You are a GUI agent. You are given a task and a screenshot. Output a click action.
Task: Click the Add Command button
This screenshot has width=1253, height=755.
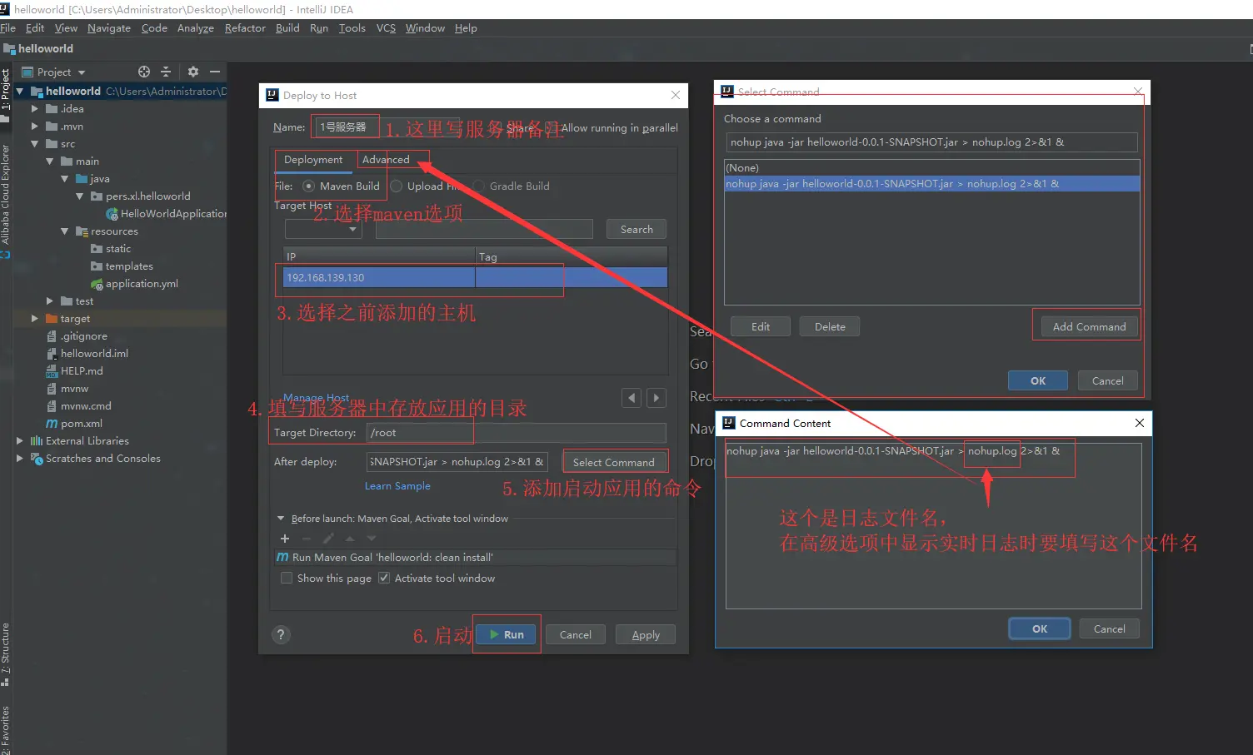click(x=1089, y=327)
